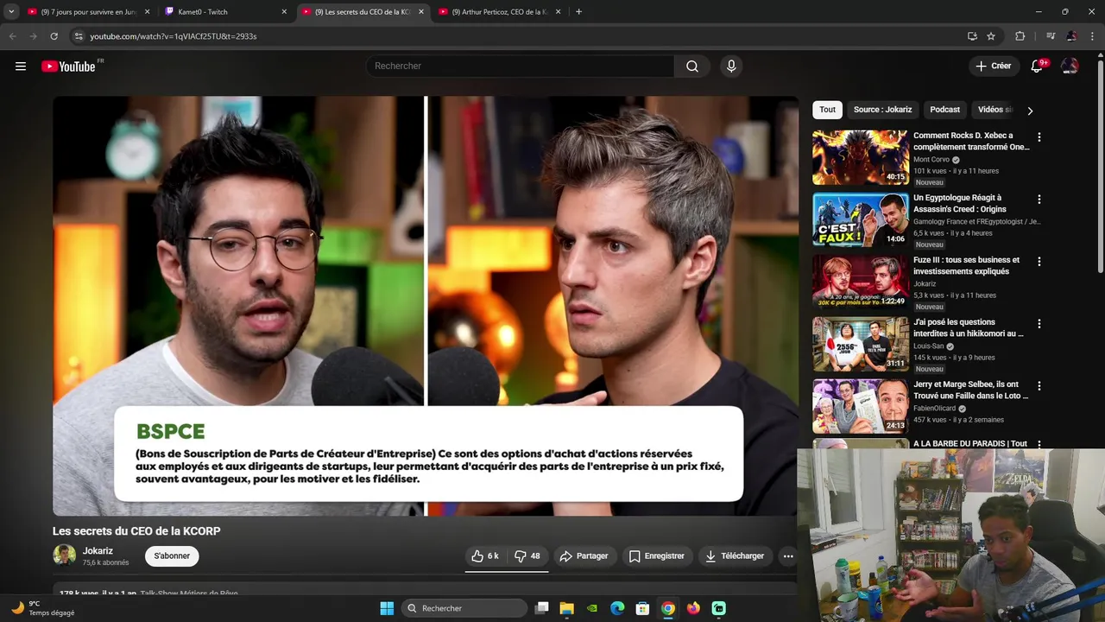Open the Jokariz channel avatar
The image size is (1105, 622).
click(64, 555)
